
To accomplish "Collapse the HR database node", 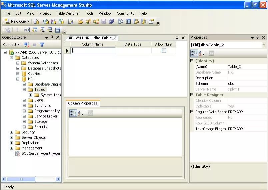I will coord(18,79).
